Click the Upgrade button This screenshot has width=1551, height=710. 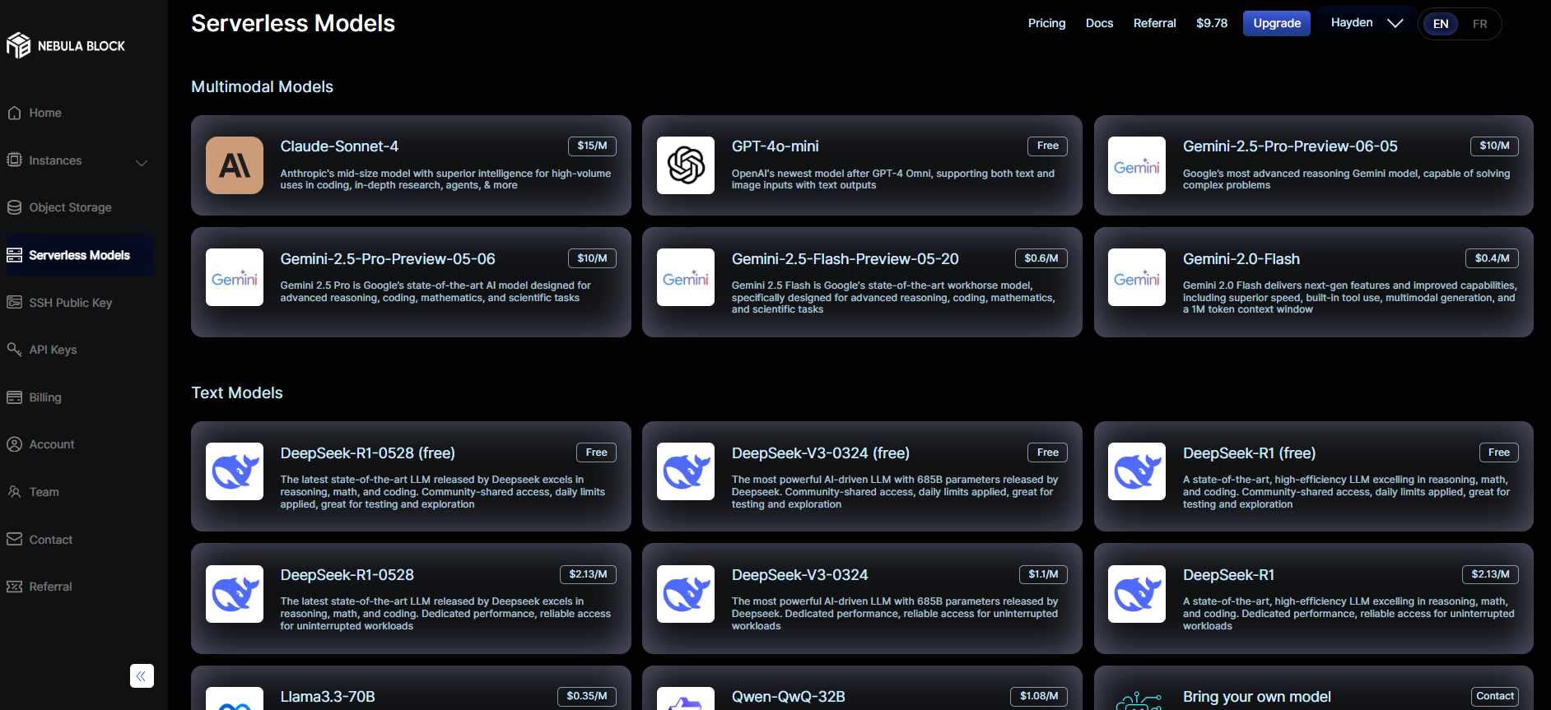point(1277,23)
